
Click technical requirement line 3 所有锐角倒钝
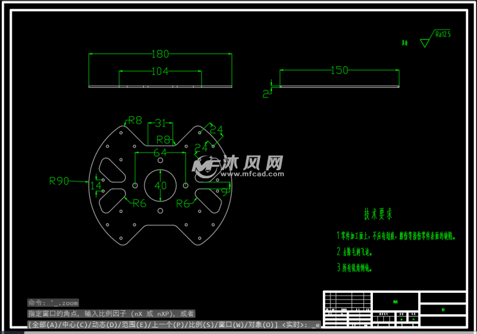coord(354,268)
